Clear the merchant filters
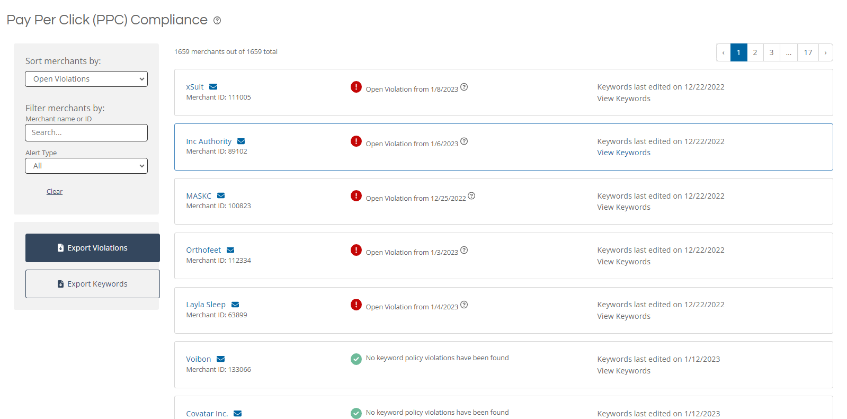 tap(55, 192)
